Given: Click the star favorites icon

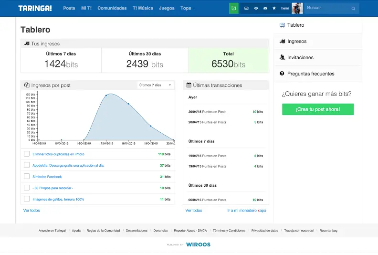Looking at the screenshot, I should (x=274, y=8).
